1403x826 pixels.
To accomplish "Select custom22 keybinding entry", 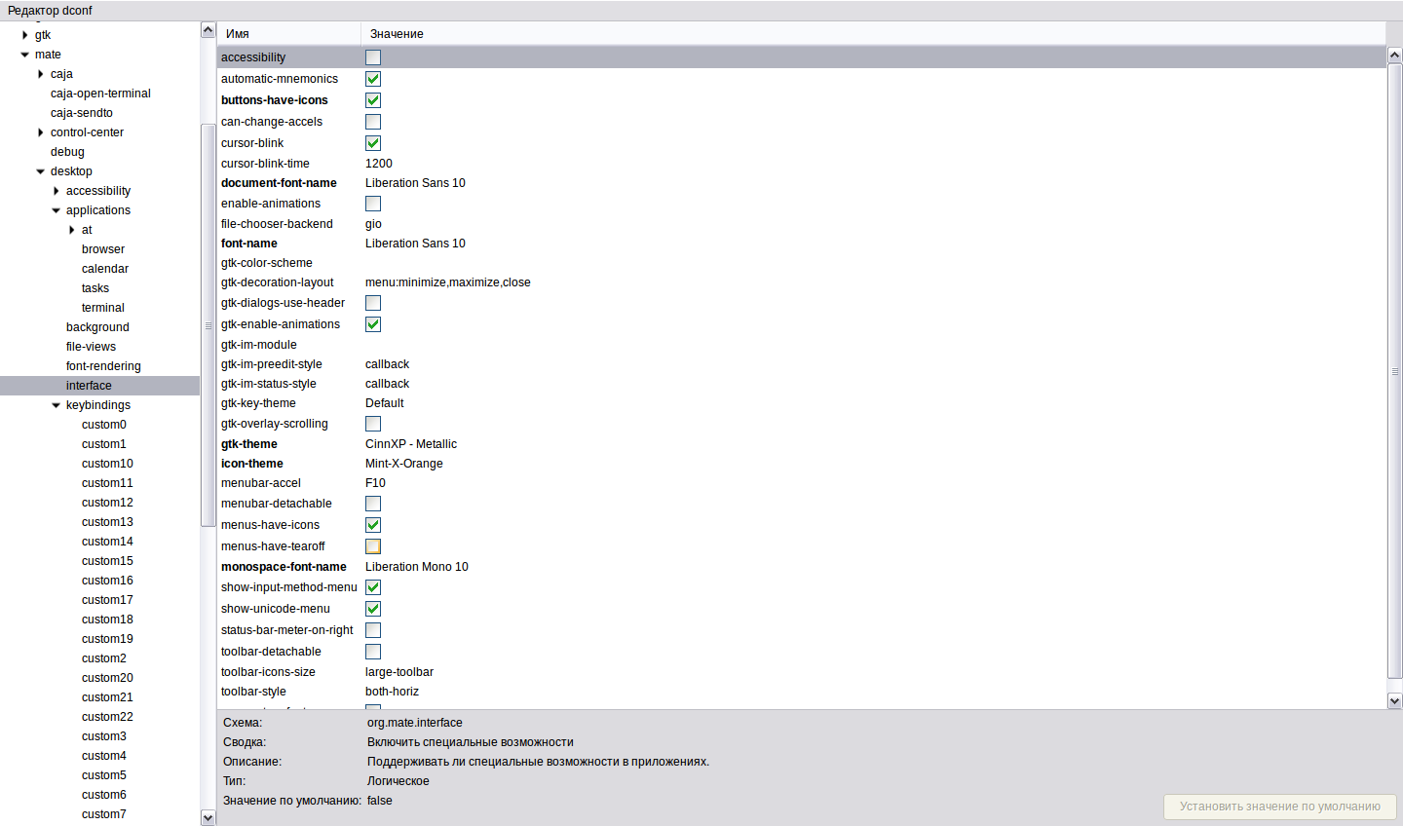I will click(107, 717).
